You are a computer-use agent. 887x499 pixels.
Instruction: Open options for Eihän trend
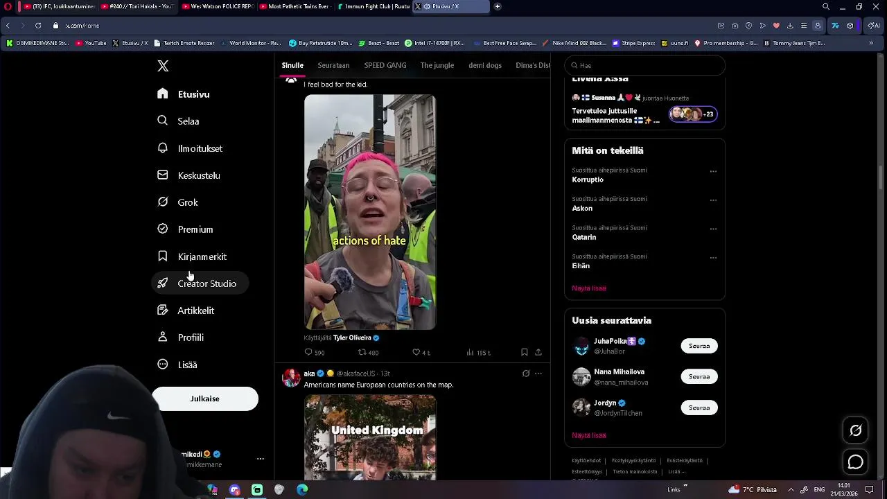[713, 258]
